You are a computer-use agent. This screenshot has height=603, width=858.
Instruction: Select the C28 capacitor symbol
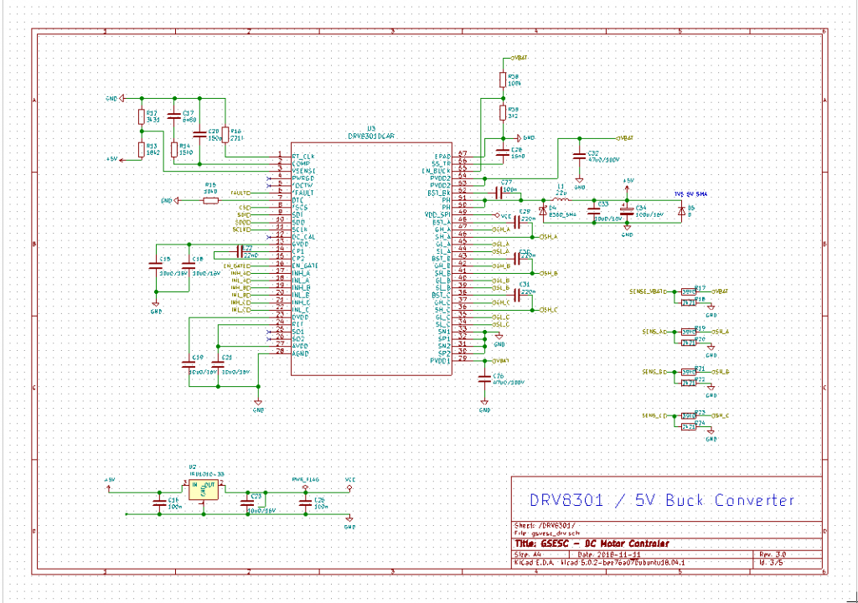tap(503, 152)
